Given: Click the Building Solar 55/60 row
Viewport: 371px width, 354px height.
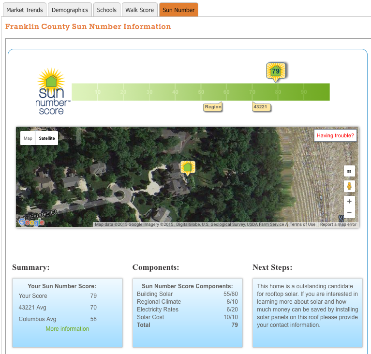Looking at the screenshot, I should tap(187, 294).
